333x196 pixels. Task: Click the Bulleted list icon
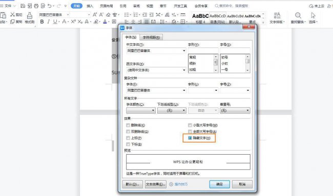127,15
